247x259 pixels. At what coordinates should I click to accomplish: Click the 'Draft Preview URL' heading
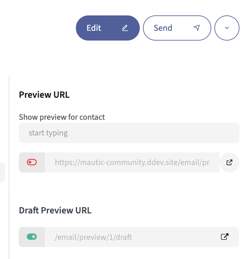(x=55, y=210)
